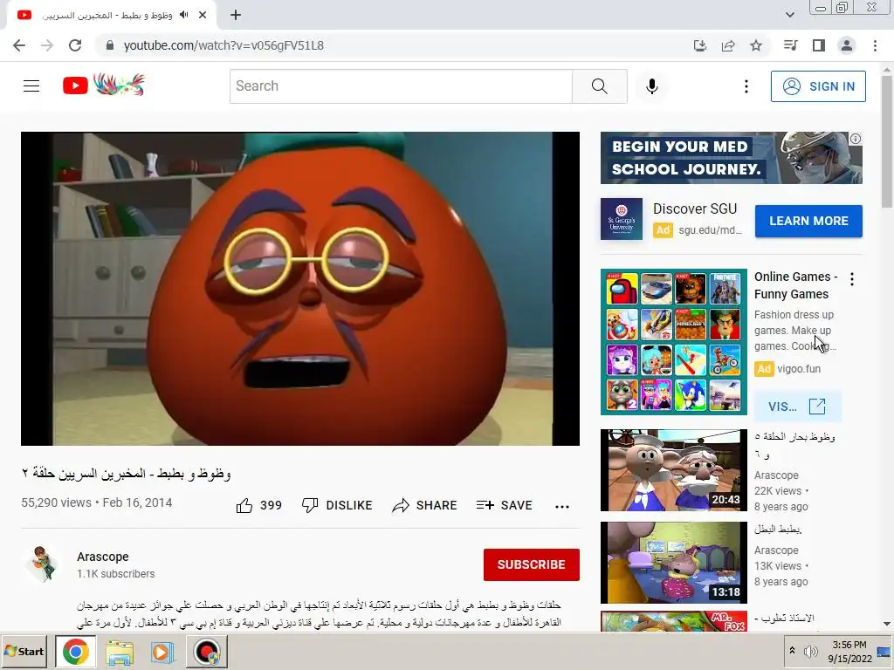Click vigoo.fun ad domain
894x670 pixels.
pos(799,369)
